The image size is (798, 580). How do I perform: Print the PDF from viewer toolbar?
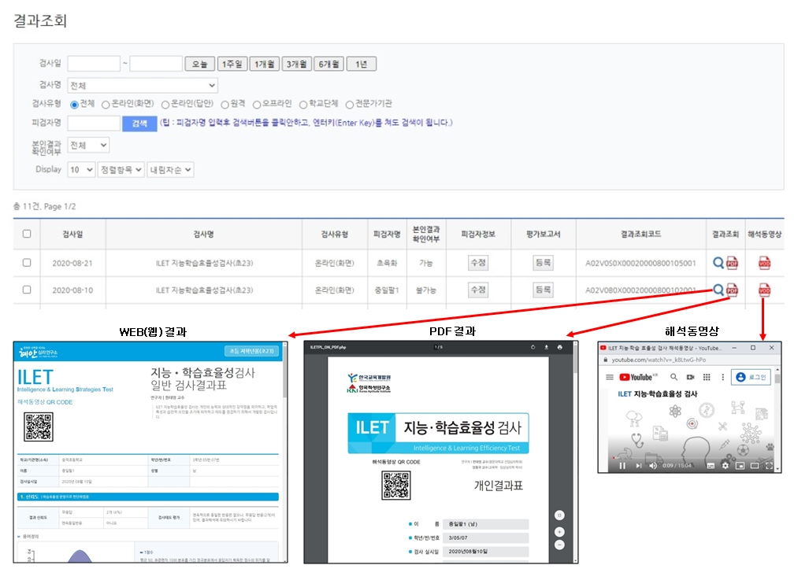click(x=560, y=347)
